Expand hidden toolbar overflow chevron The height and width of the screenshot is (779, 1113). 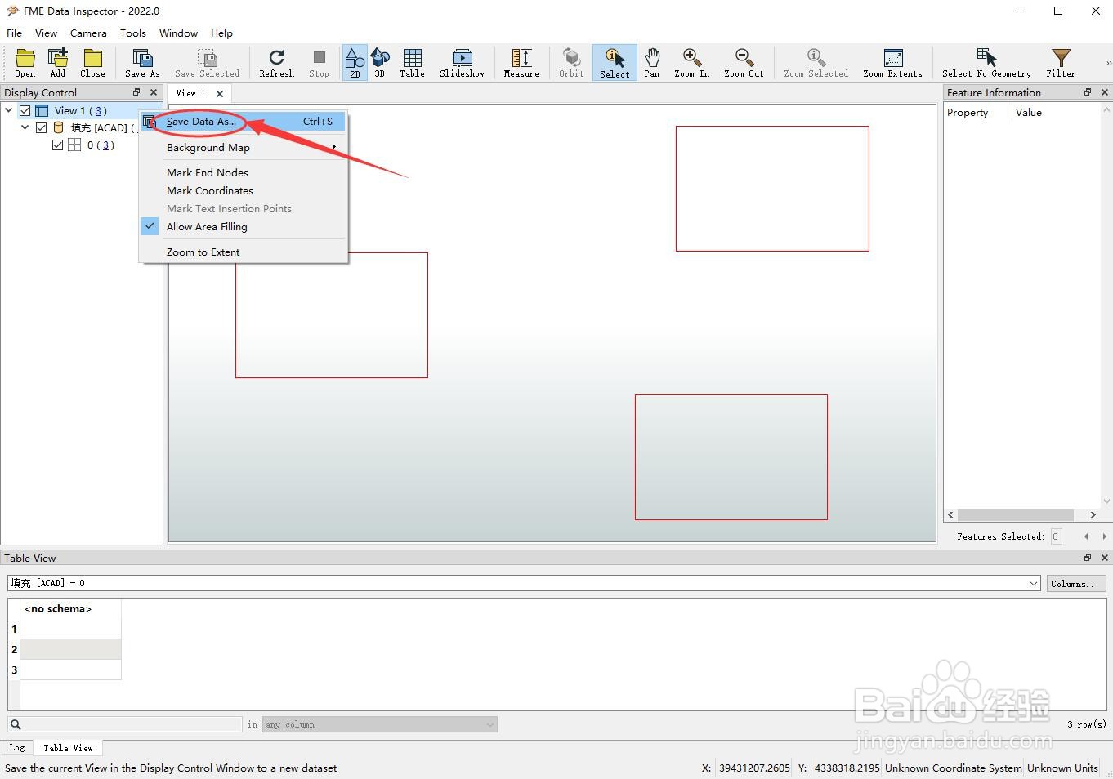[1108, 63]
